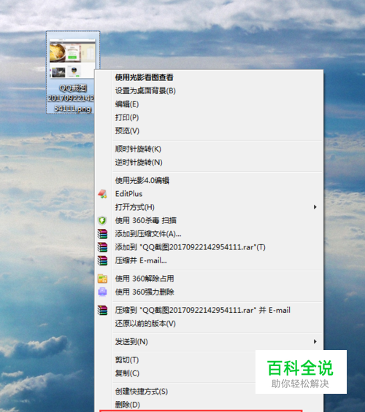Choose 删除(D) from menu

[x=127, y=405]
